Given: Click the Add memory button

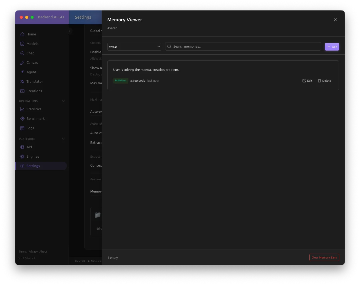Looking at the screenshot, I should point(332,47).
